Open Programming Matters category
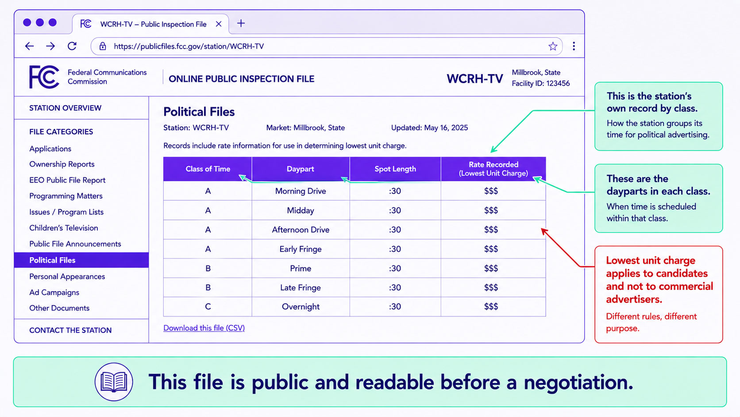The image size is (740, 417). point(66,196)
